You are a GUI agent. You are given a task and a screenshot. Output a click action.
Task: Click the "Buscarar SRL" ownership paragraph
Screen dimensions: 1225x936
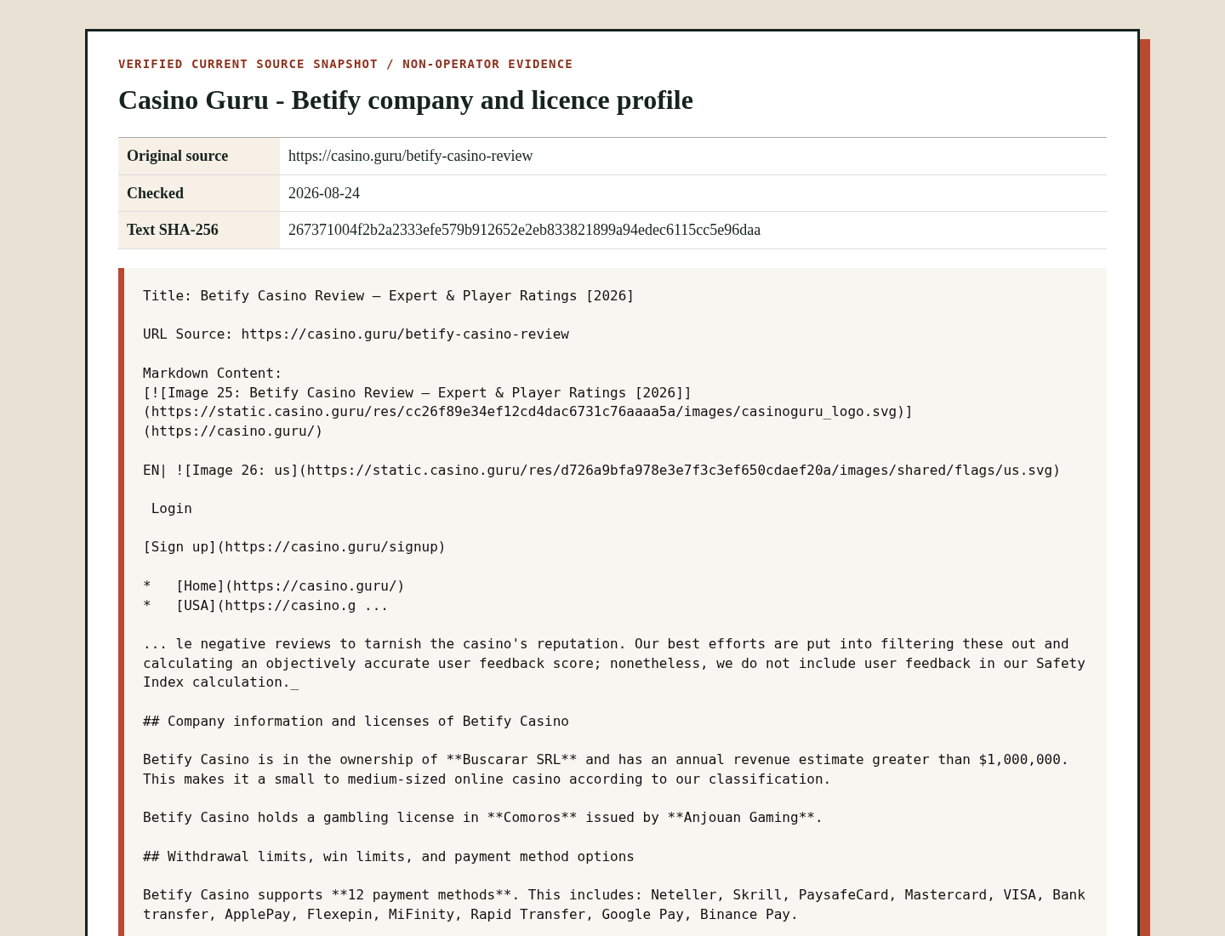(x=606, y=769)
